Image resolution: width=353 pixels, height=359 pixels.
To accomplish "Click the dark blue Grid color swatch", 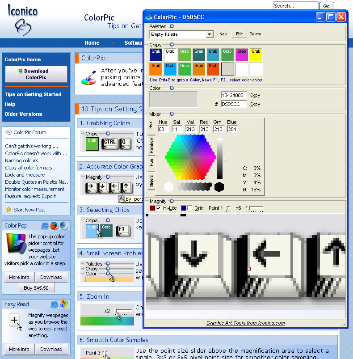I will point(184,208).
